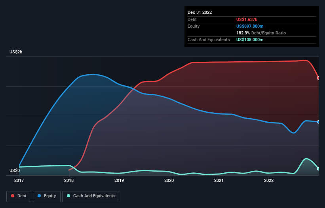
Task: Click the 2020 x-axis label
Action: tap(169, 180)
